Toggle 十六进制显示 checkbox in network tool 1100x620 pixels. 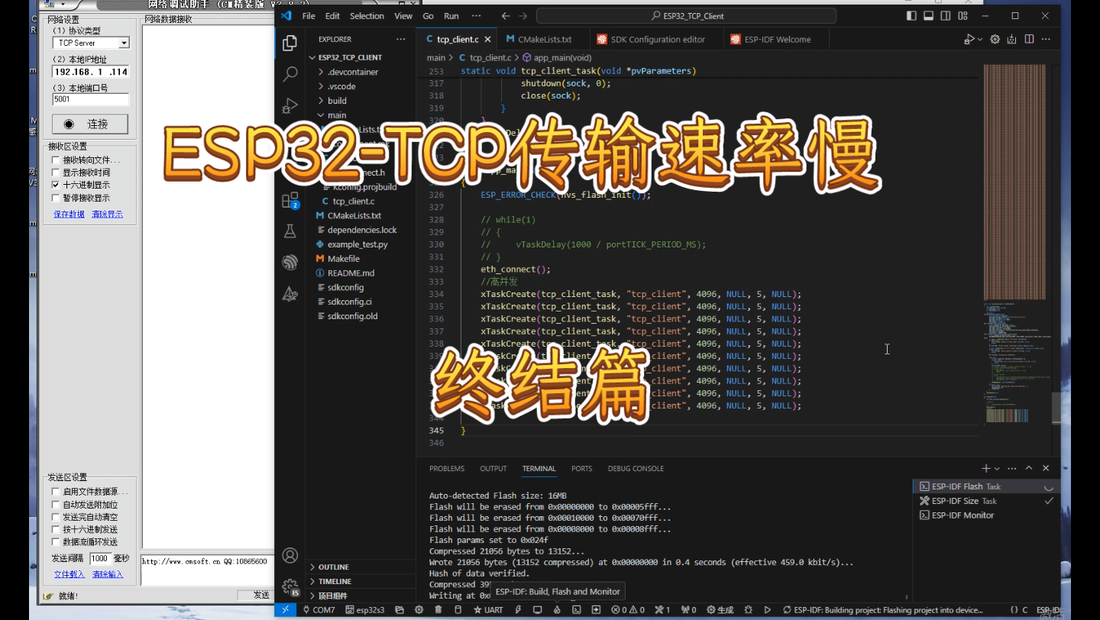(x=55, y=185)
